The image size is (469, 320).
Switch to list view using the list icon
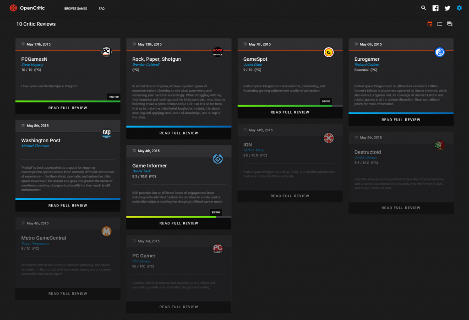tap(439, 24)
